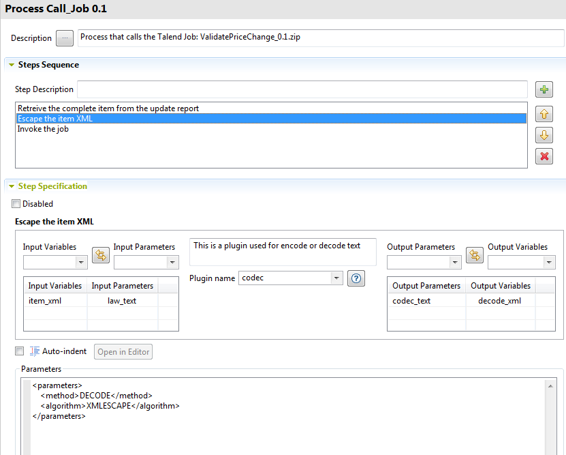Select 'Retreive the complete item' step
Viewport: 566px width, 455px height.
point(108,108)
